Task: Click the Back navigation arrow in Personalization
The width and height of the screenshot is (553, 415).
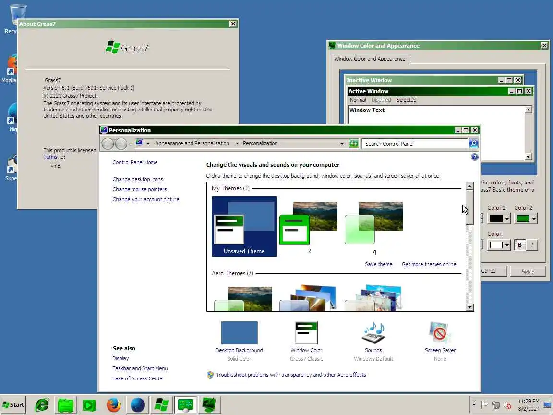Action: click(x=108, y=144)
